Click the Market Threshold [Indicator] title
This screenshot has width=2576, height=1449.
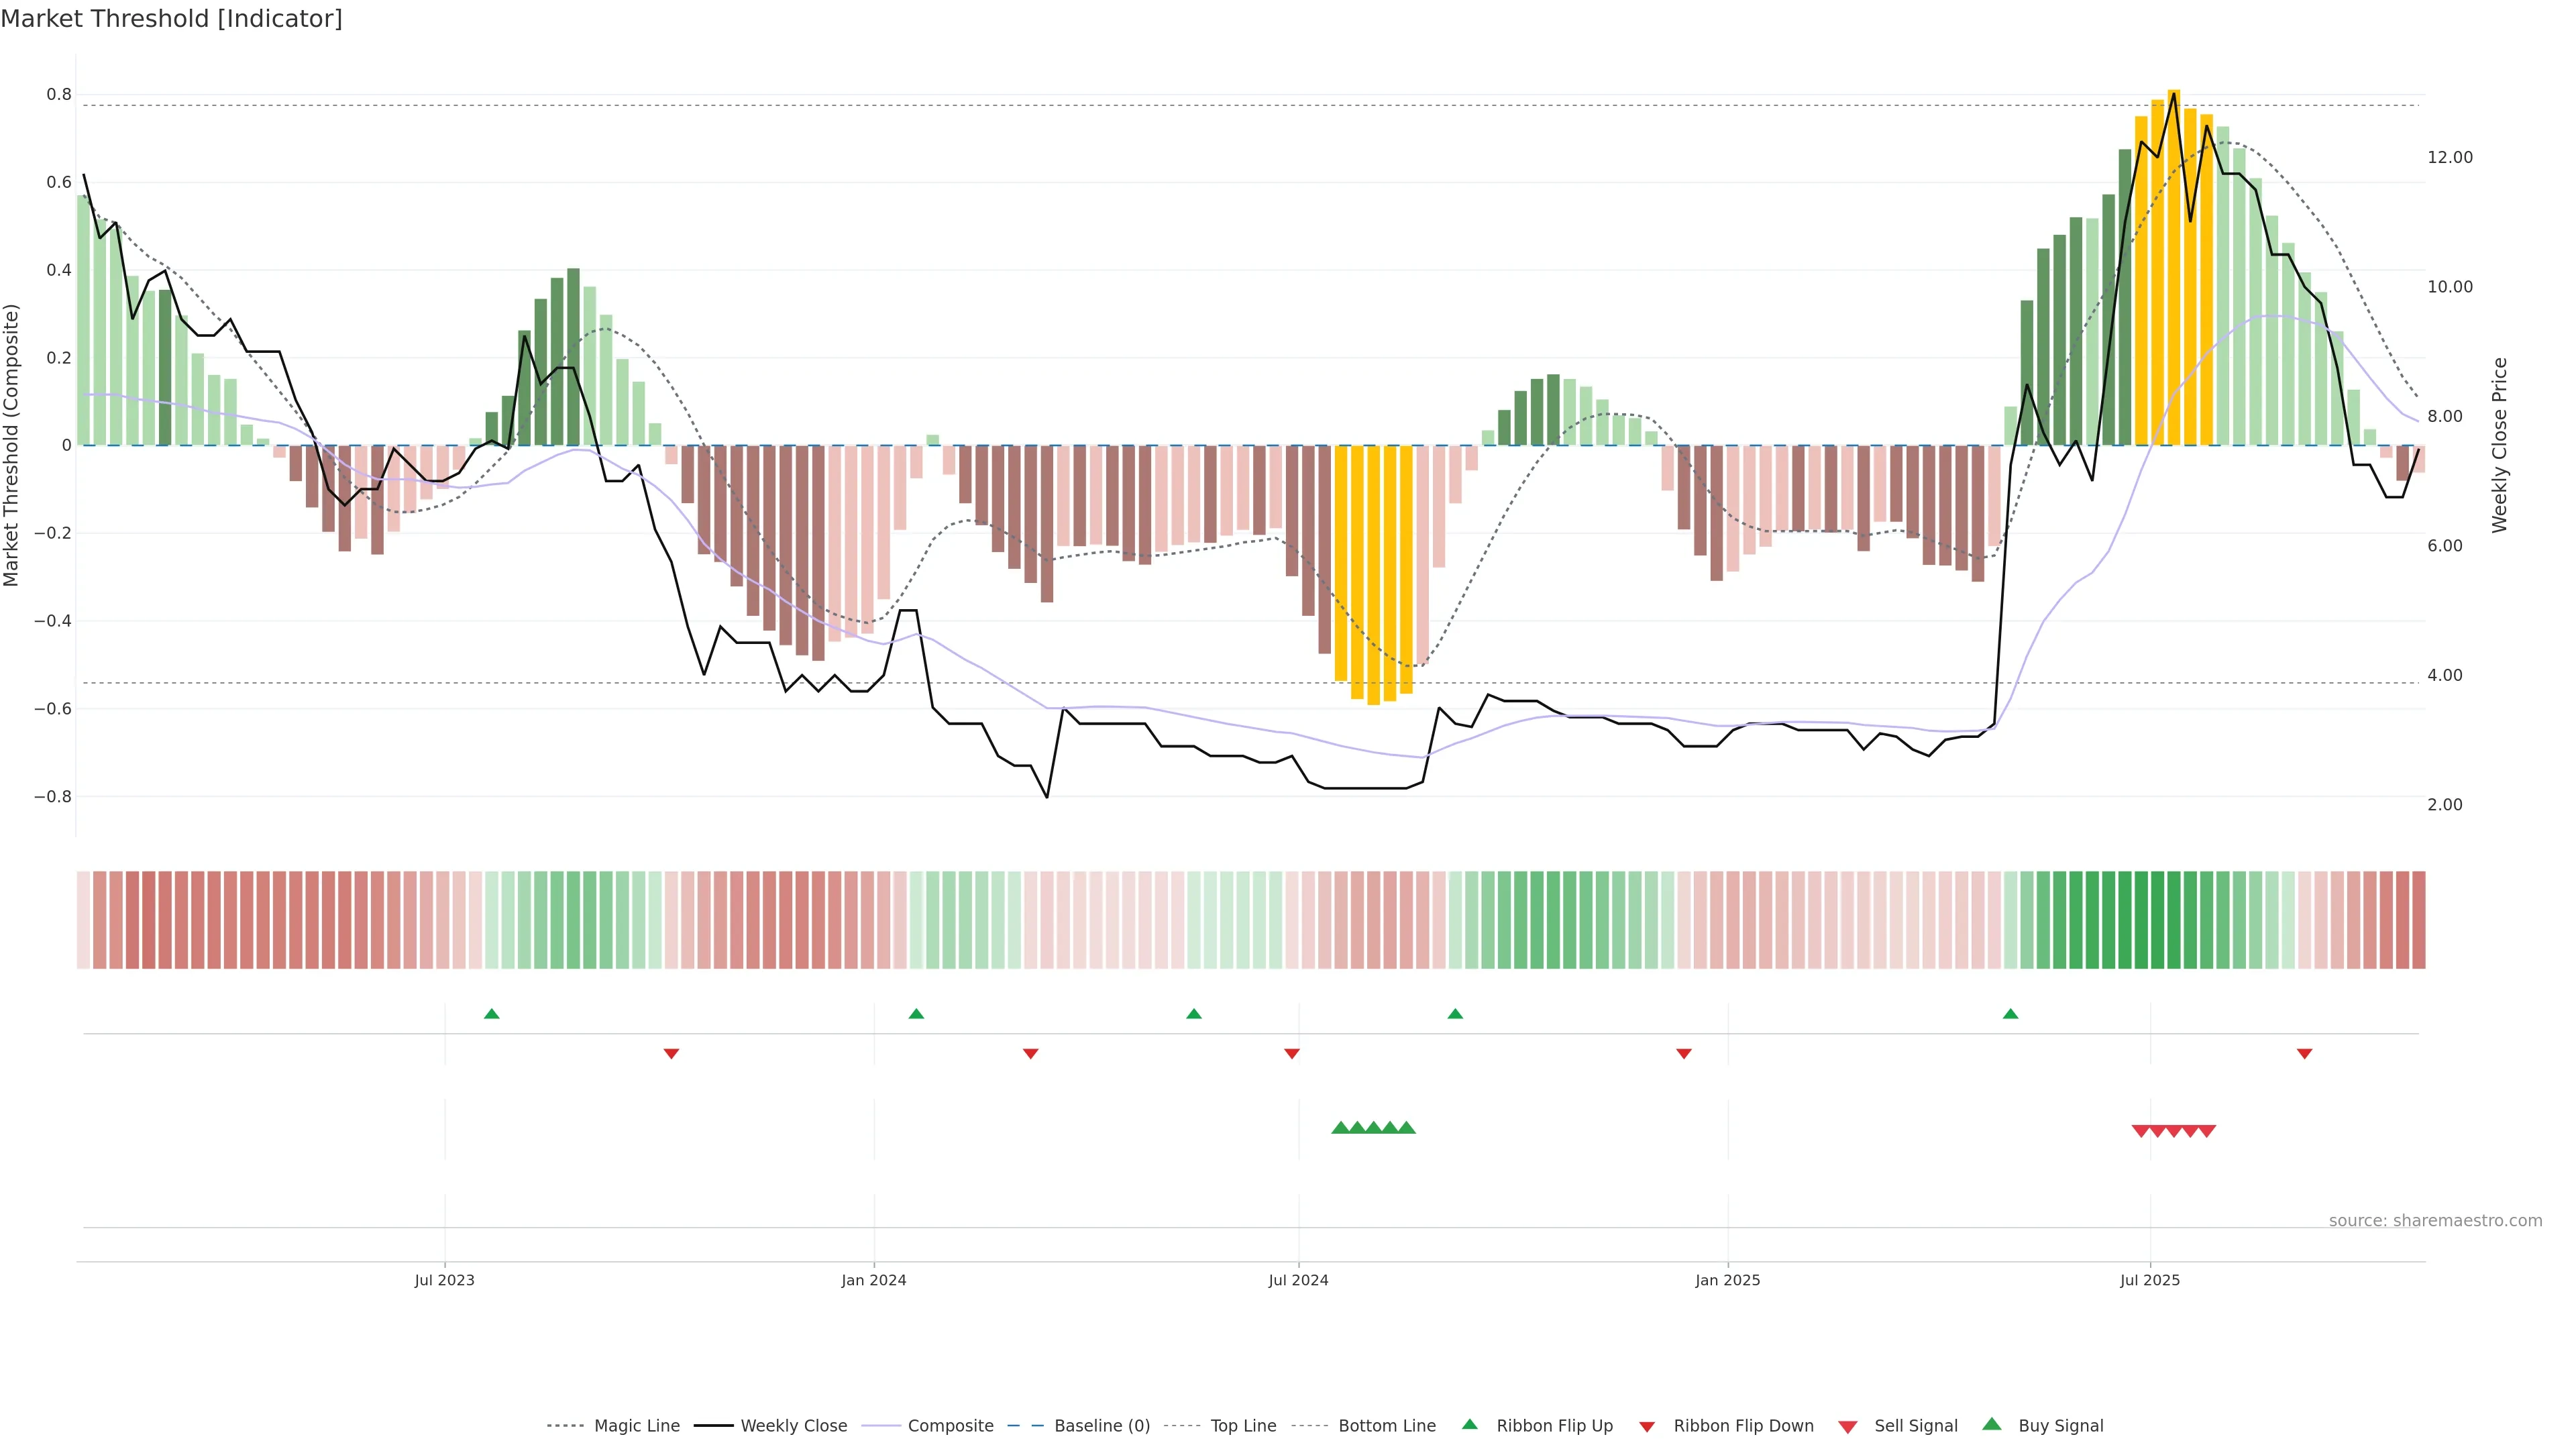point(171,19)
